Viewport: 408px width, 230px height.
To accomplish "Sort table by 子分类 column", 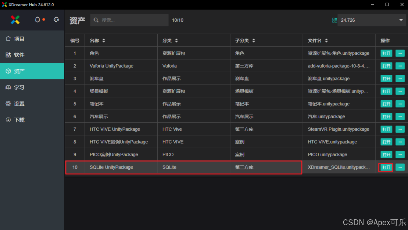I will pos(254,40).
